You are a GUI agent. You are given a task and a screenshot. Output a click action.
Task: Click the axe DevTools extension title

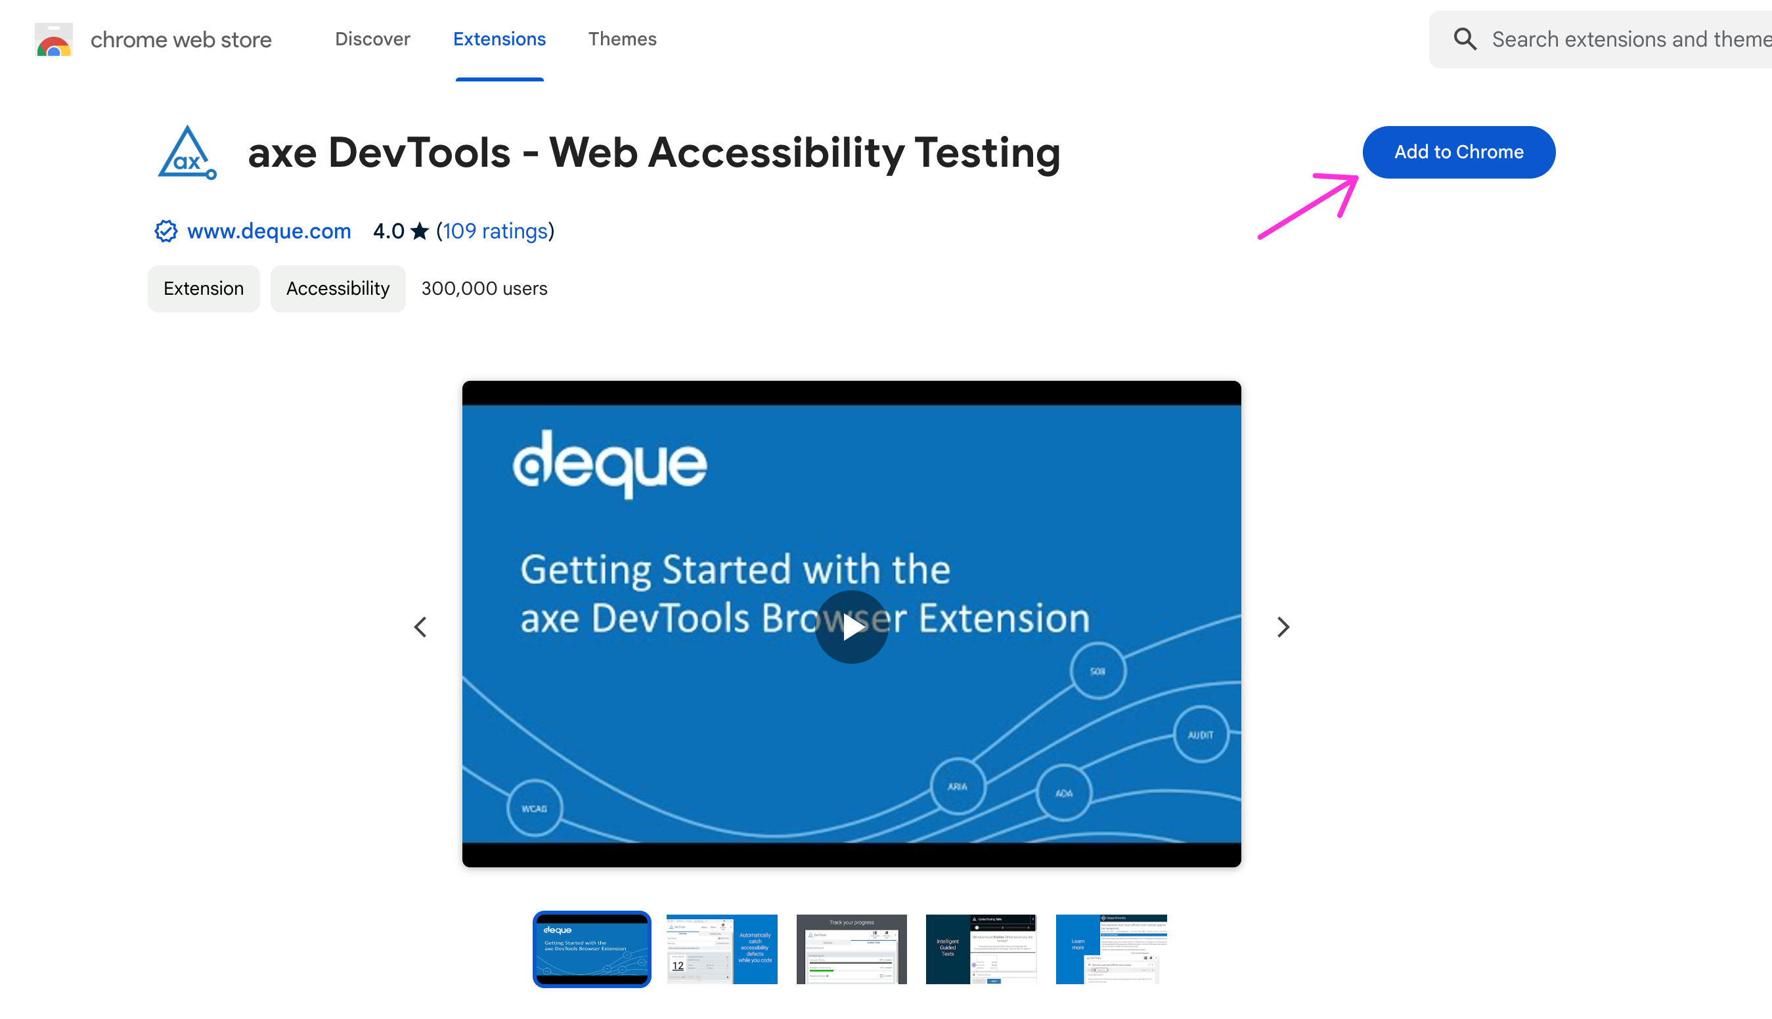click(x=654, y=152)
